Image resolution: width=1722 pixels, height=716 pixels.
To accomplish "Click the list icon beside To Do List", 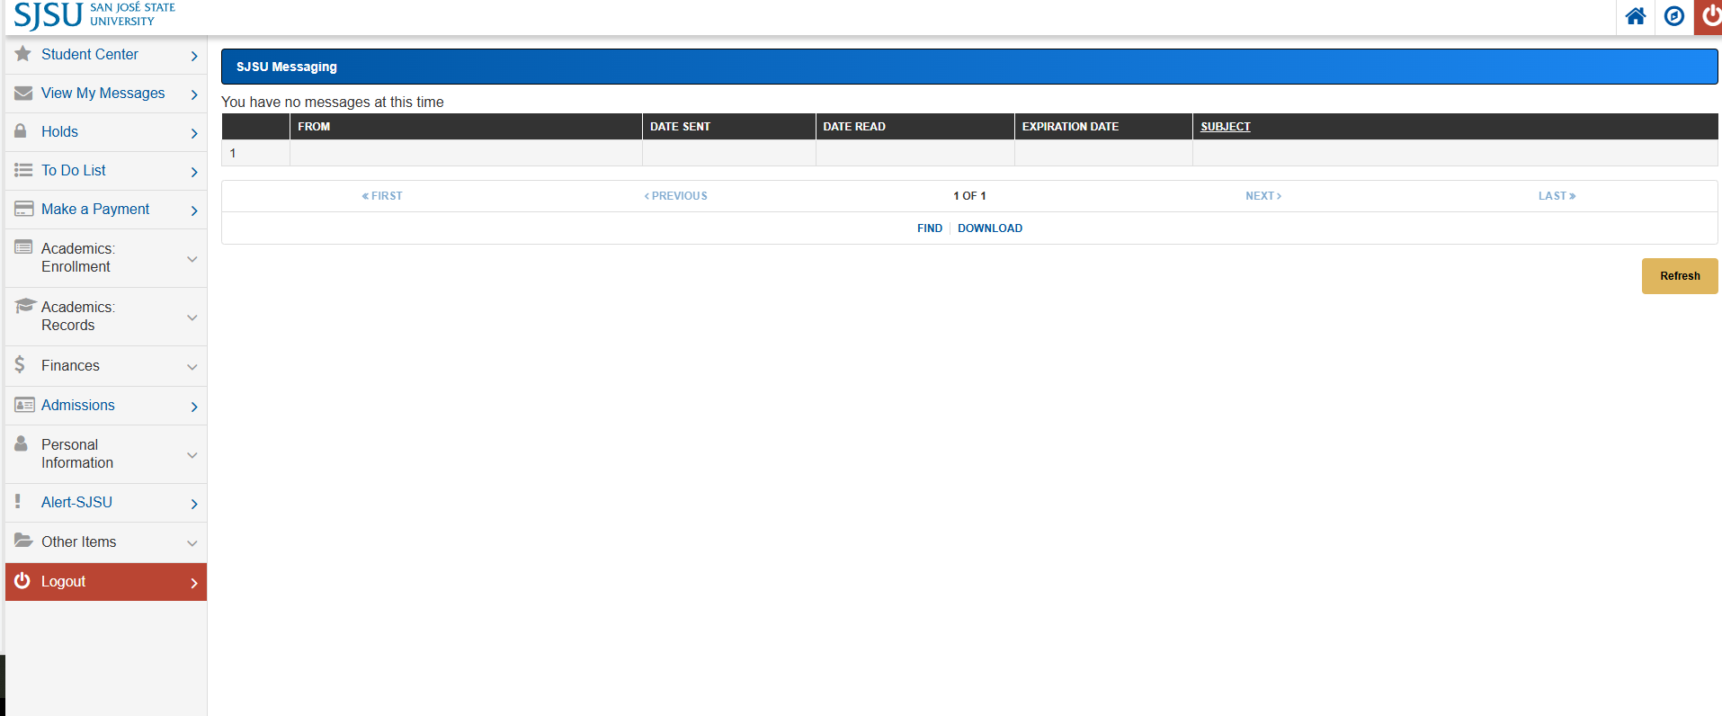I will click(x=23, y=170).
